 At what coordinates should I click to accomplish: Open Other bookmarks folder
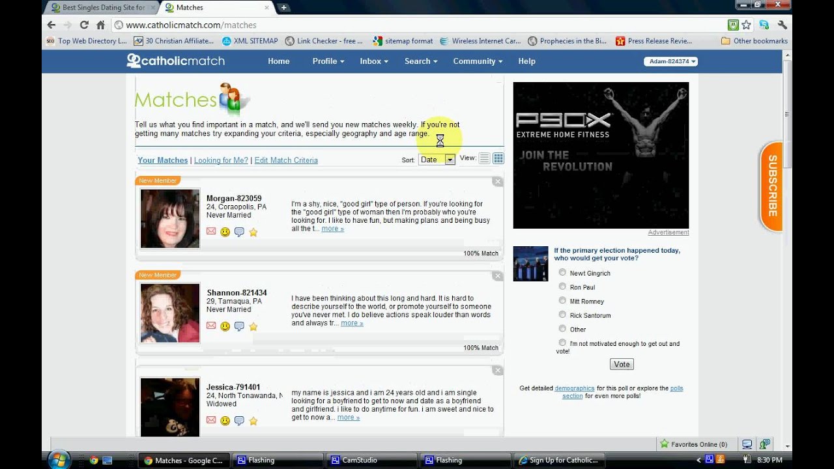pos(754,40)
